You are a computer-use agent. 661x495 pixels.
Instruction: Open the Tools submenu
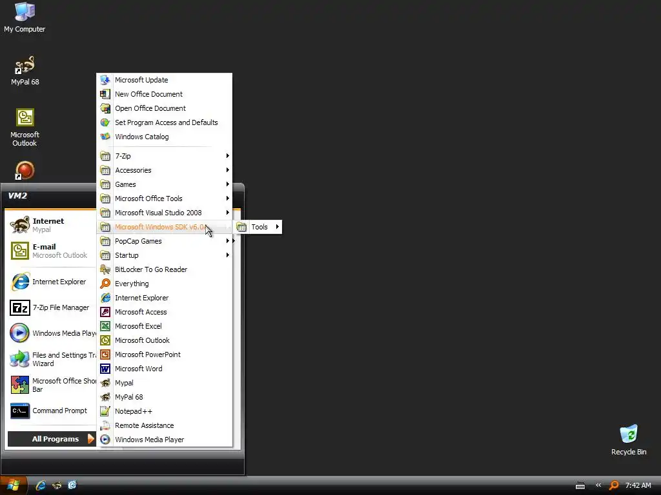258,227
